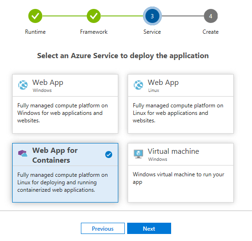Click the Web App for Containers cloud icon
This screenshot has width=252, height=241.
pos(23,153)
